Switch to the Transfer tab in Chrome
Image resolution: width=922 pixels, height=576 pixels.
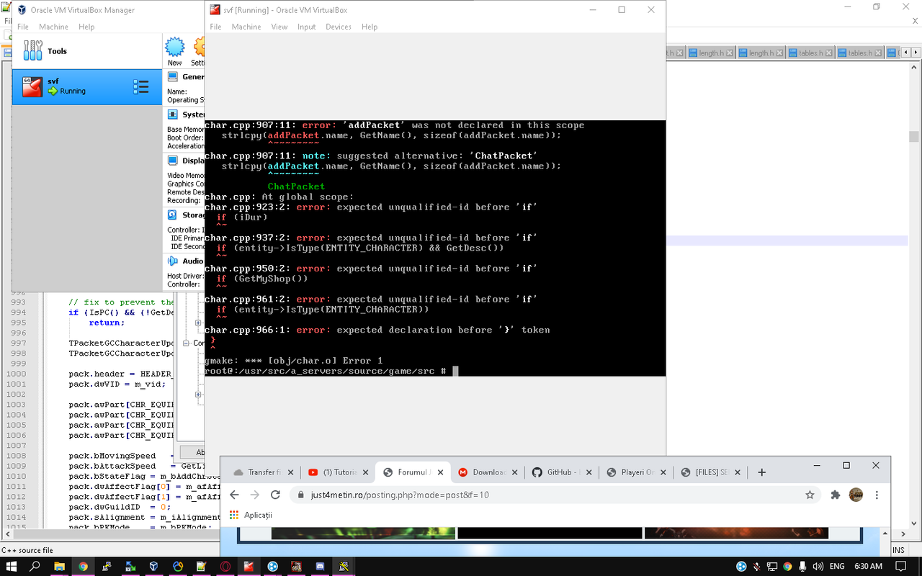[264, 472]
